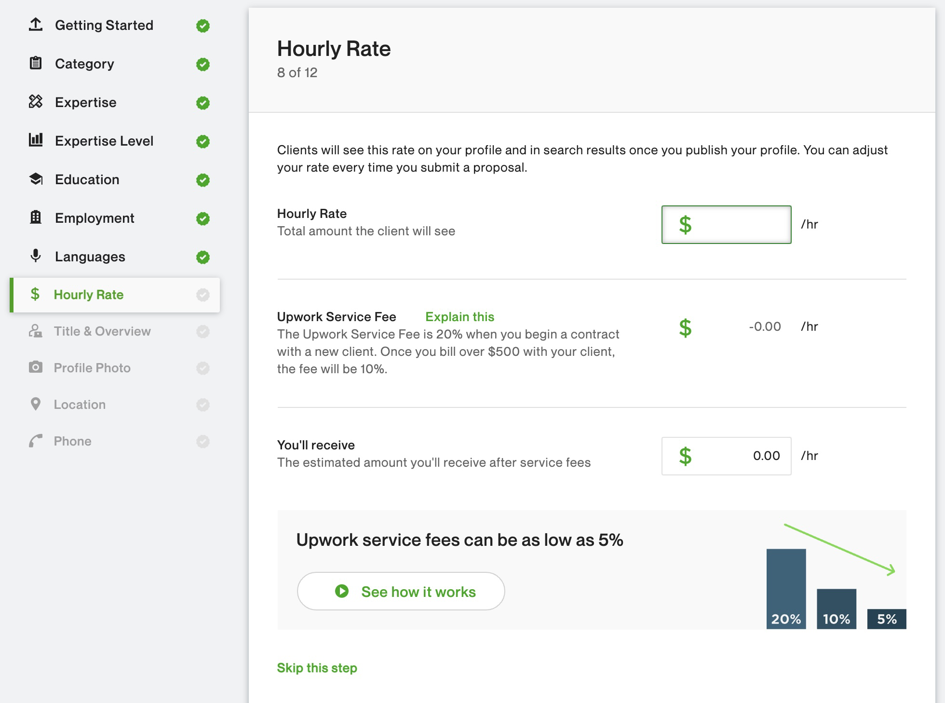Click See how it works button
The width and height of the screenshot is (945, 703).
[401, 591]
